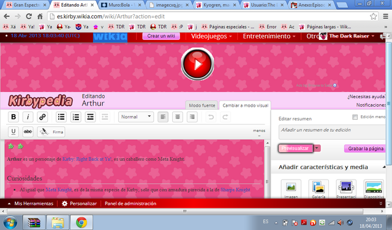Viewport: 392px width, 230px height.
Task: Follow the Sharpe Knight link in article
Action: (235, 190)
